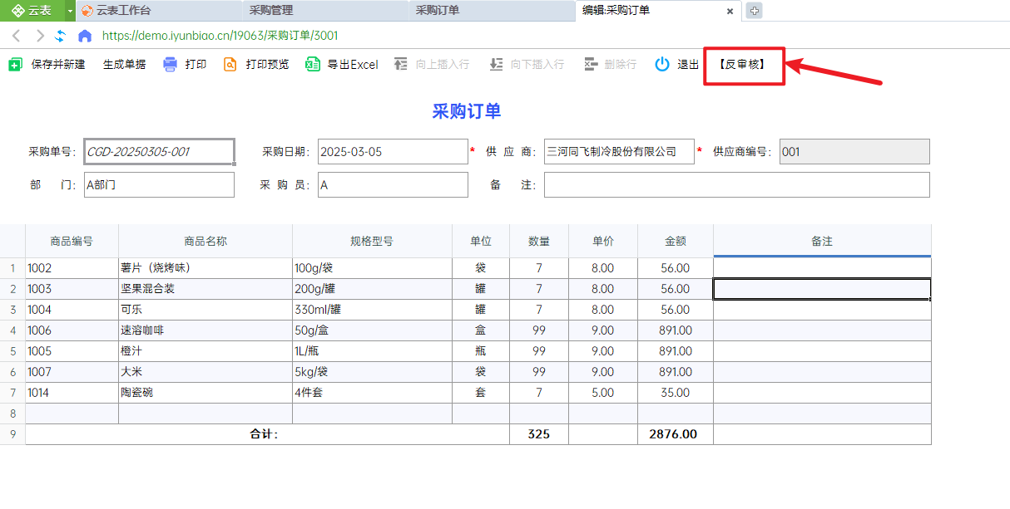The height and width of the screenshot is (509, 1010).
Task: Switch to the 云表工作台 tab
Action: tap(160, 11)
